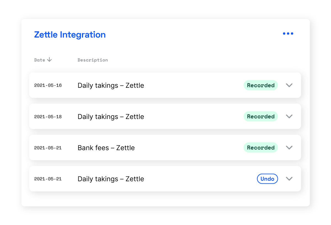Click the Recorded badge on Bank fees row
Screen dimensions: 331x225
tap(261, 148)
